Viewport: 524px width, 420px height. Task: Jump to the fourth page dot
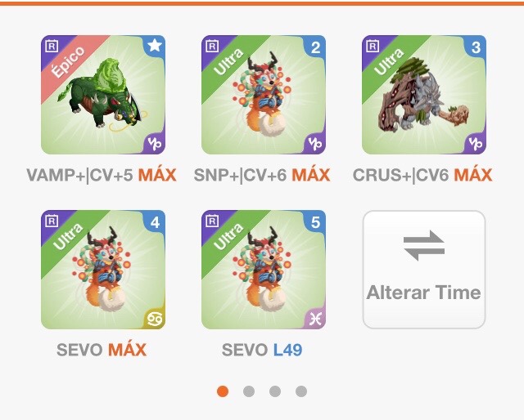click(301, 391)
